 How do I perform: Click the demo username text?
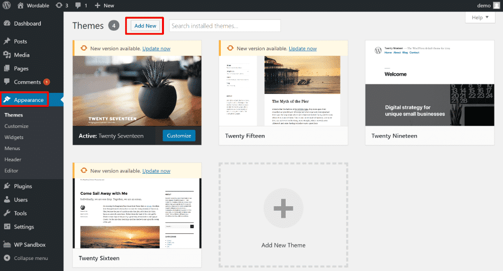click(x=484, y=6)
